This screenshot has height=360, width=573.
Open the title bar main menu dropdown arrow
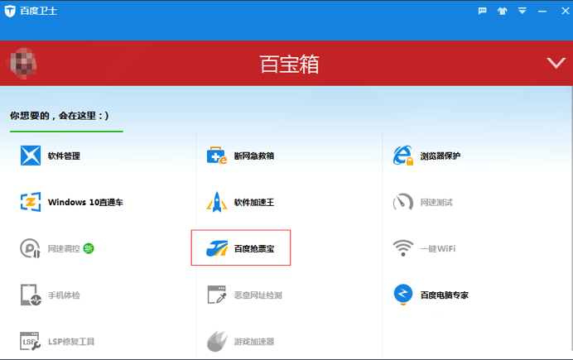coord(522,11)
